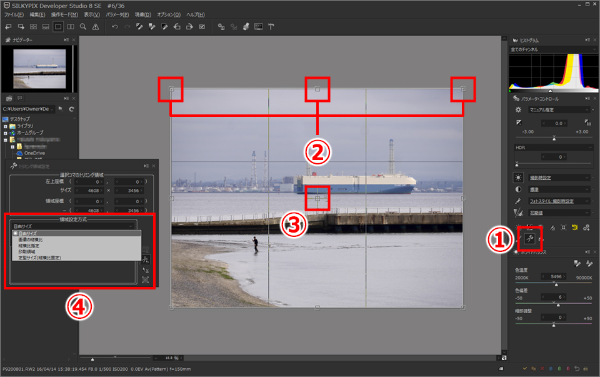600x377 pixels.
Task: Click the trimming tool icon in parameter panel
Action: [529, 239]
